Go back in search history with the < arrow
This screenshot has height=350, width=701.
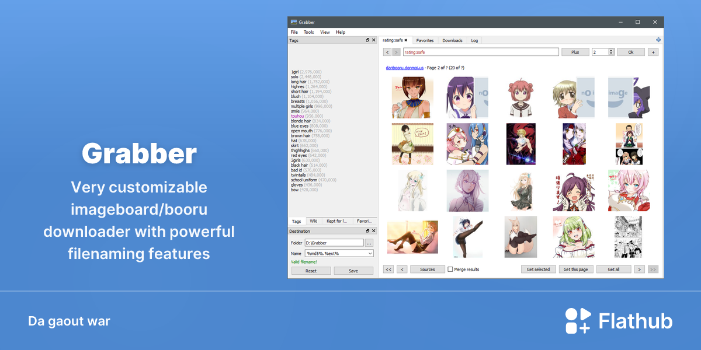pos(387,52)
